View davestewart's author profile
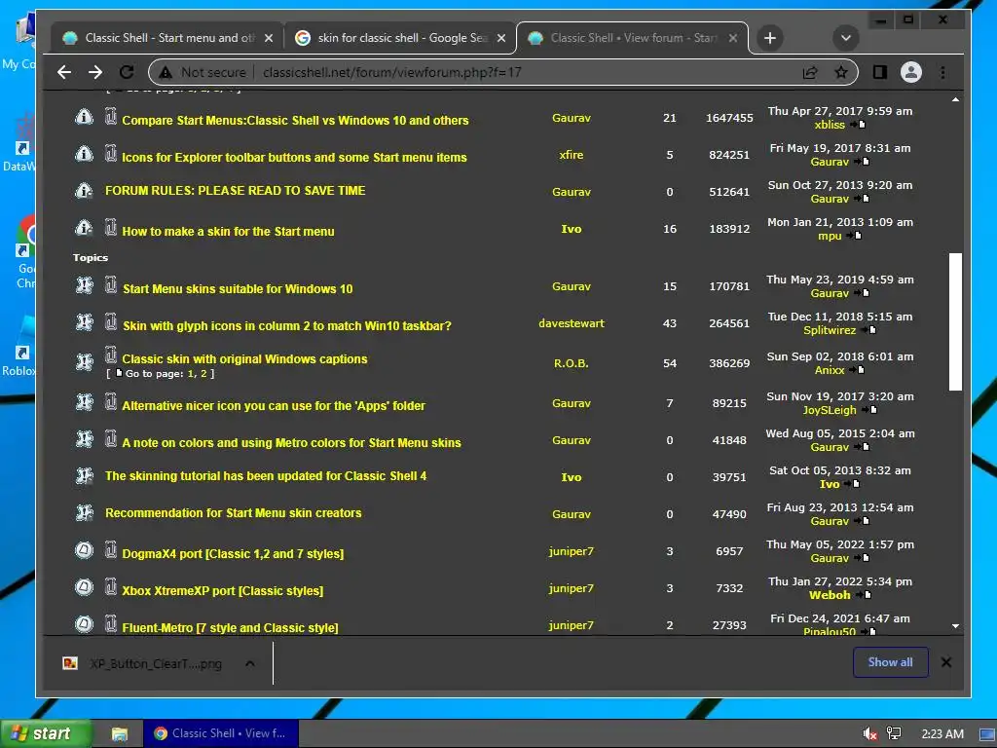The width and height of the screenshot is (997, 748). click(571, 323)
